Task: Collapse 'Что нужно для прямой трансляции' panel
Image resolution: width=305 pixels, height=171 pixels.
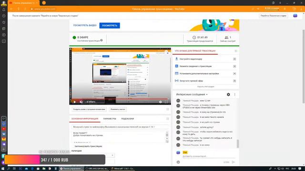Action: click(x=236, y=51)
